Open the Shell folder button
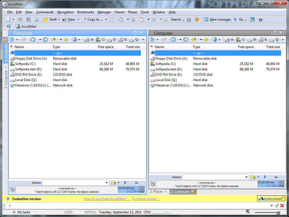This screenshot has height=217, width=289. pyautogui.click(x=50, y=19)
